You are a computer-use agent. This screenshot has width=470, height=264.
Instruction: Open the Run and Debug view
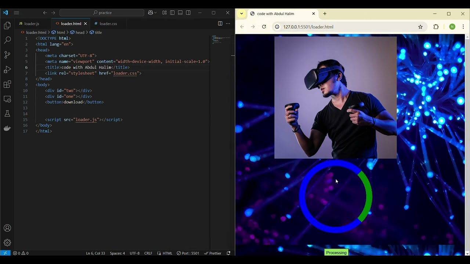click(7, 70)
